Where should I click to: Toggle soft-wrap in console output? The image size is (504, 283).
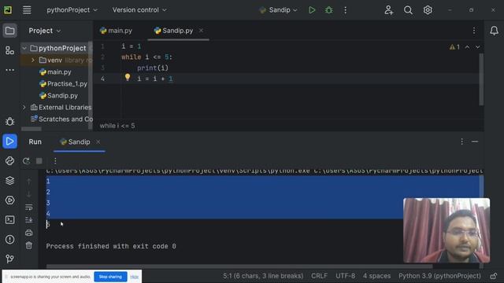[x=28, y=208]
